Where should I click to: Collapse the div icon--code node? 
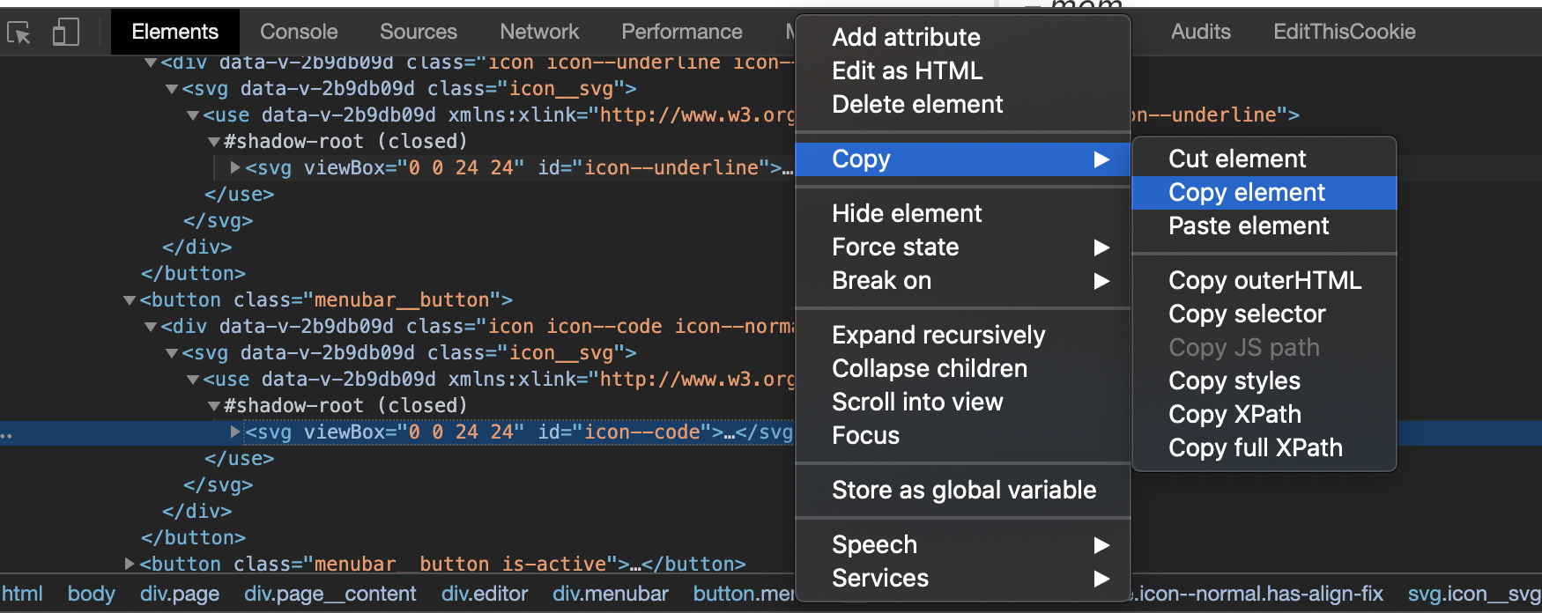(x=151, y=327)
